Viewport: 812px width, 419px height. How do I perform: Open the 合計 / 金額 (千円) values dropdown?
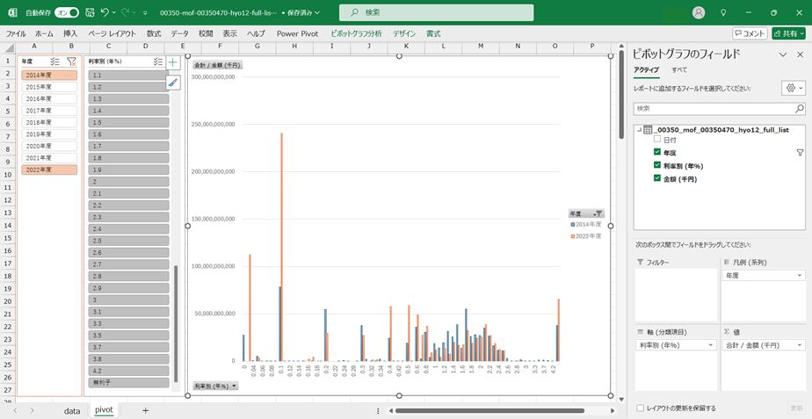pos(800,346)
